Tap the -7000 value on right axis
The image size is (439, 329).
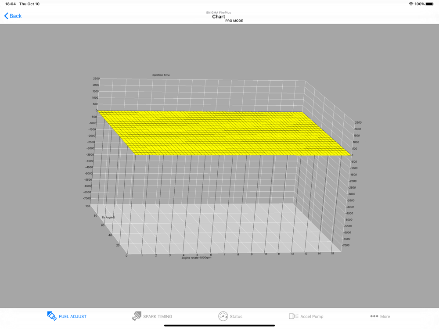346,245
